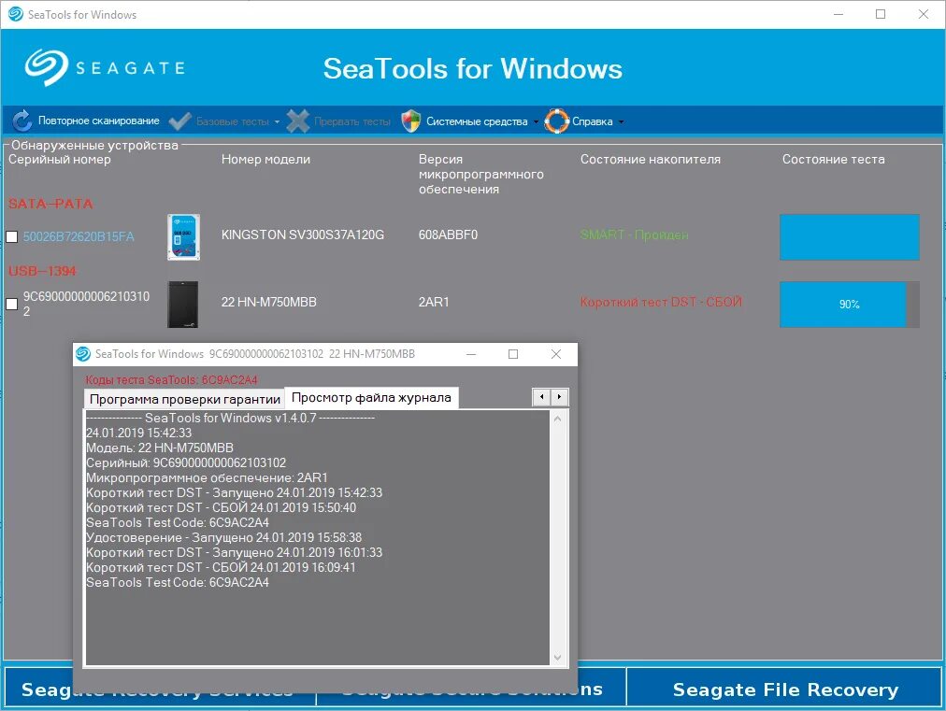
Task: Click Серийный номер column header
Action: coord(59,159)
